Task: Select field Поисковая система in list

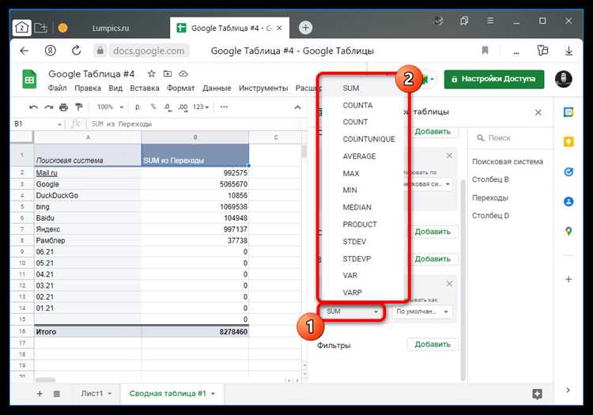Action: (507, 162)
